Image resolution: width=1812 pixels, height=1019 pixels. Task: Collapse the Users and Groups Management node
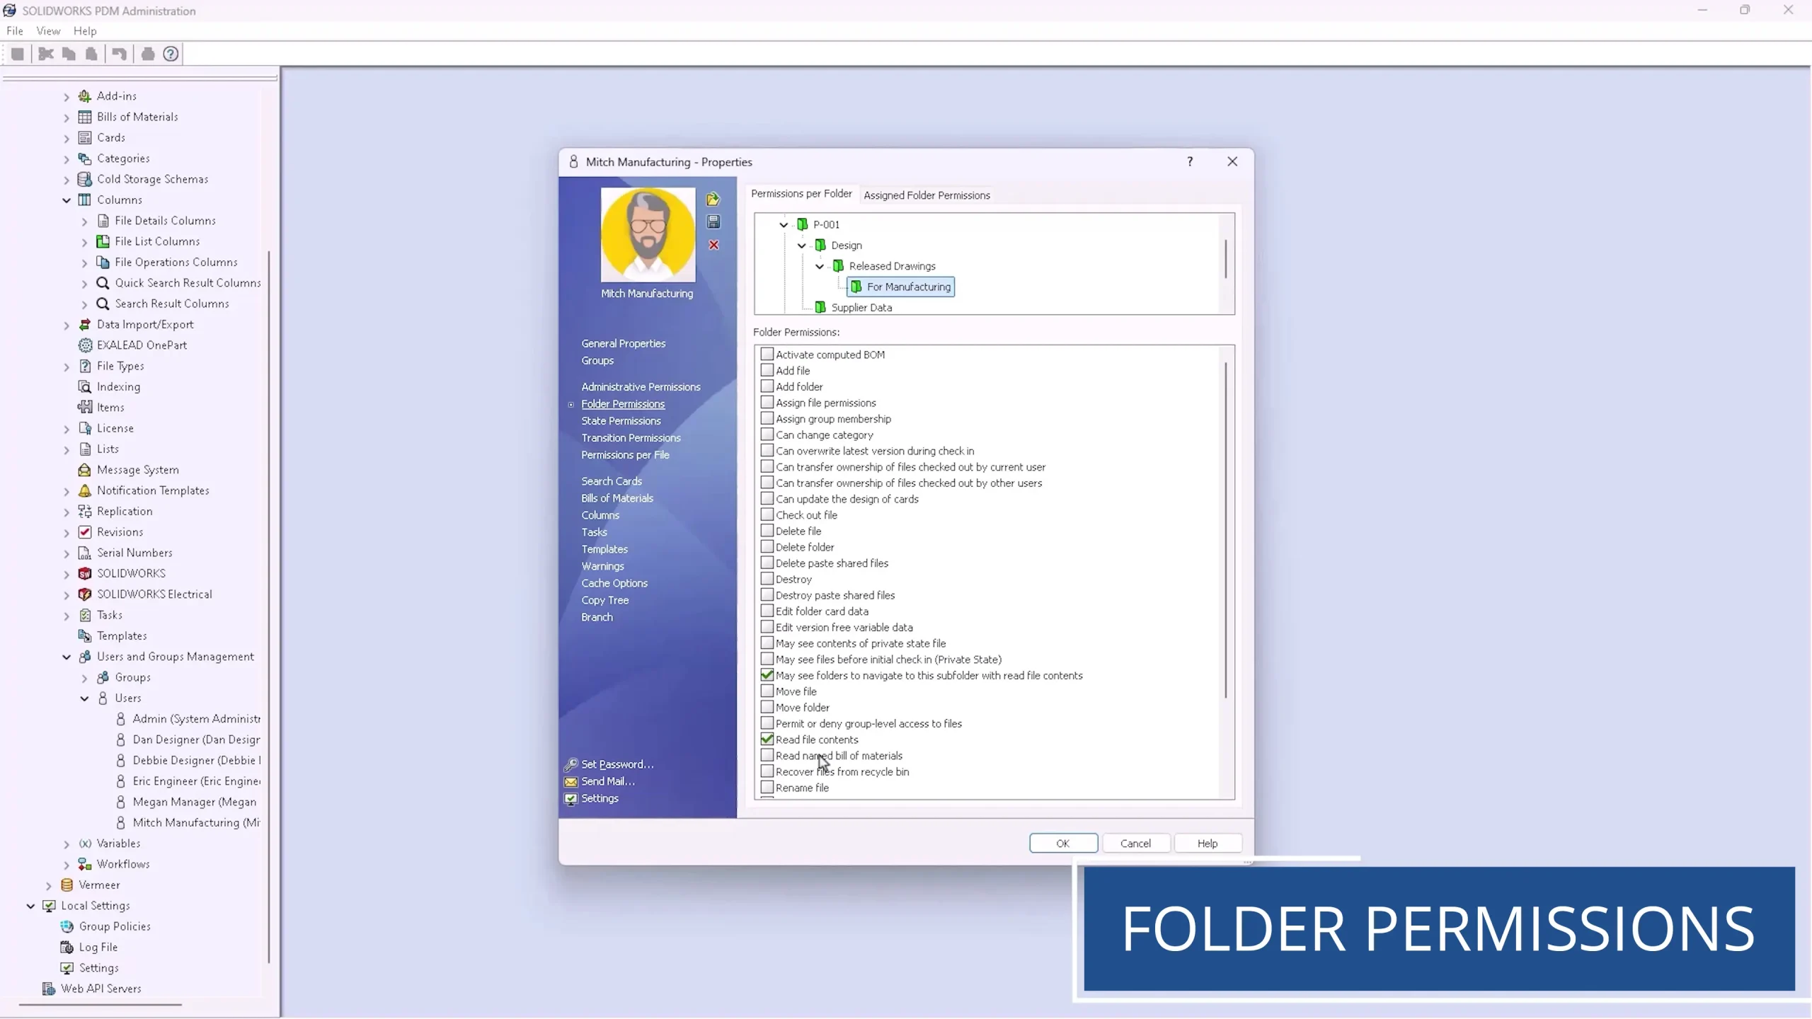pyautogui.click(x=66, y=657)
